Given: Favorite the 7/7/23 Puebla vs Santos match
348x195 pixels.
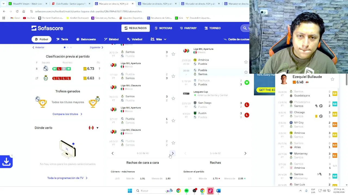Looking at the screenshot, I should (x=173, y=76).
